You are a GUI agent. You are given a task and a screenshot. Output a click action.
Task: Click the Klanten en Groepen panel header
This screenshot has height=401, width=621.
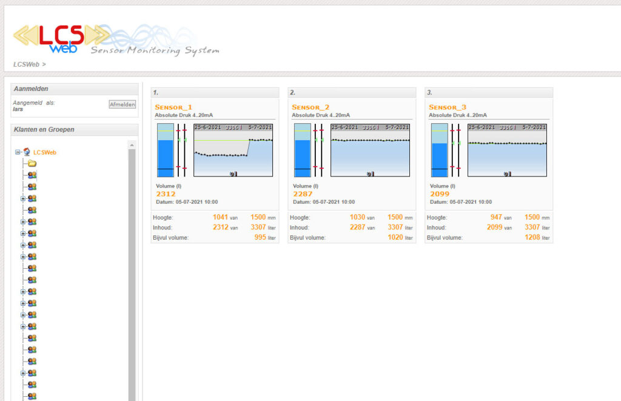[x=75, y=130]
